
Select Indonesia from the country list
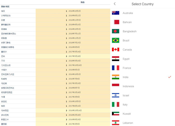pyautogui.click(x=128, y=86)
